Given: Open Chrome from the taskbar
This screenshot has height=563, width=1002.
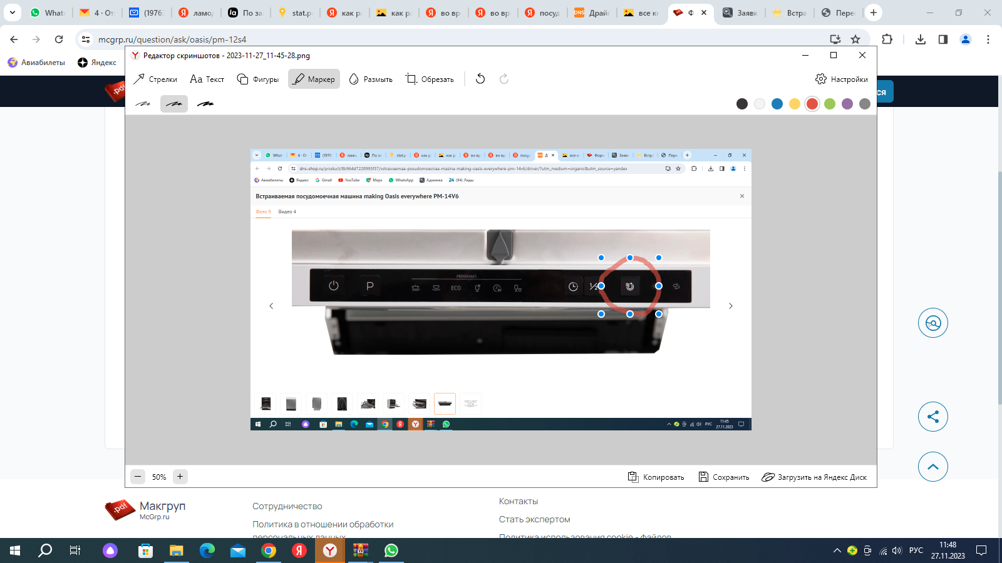Looking at the screenshot, I should pos(269,550).
